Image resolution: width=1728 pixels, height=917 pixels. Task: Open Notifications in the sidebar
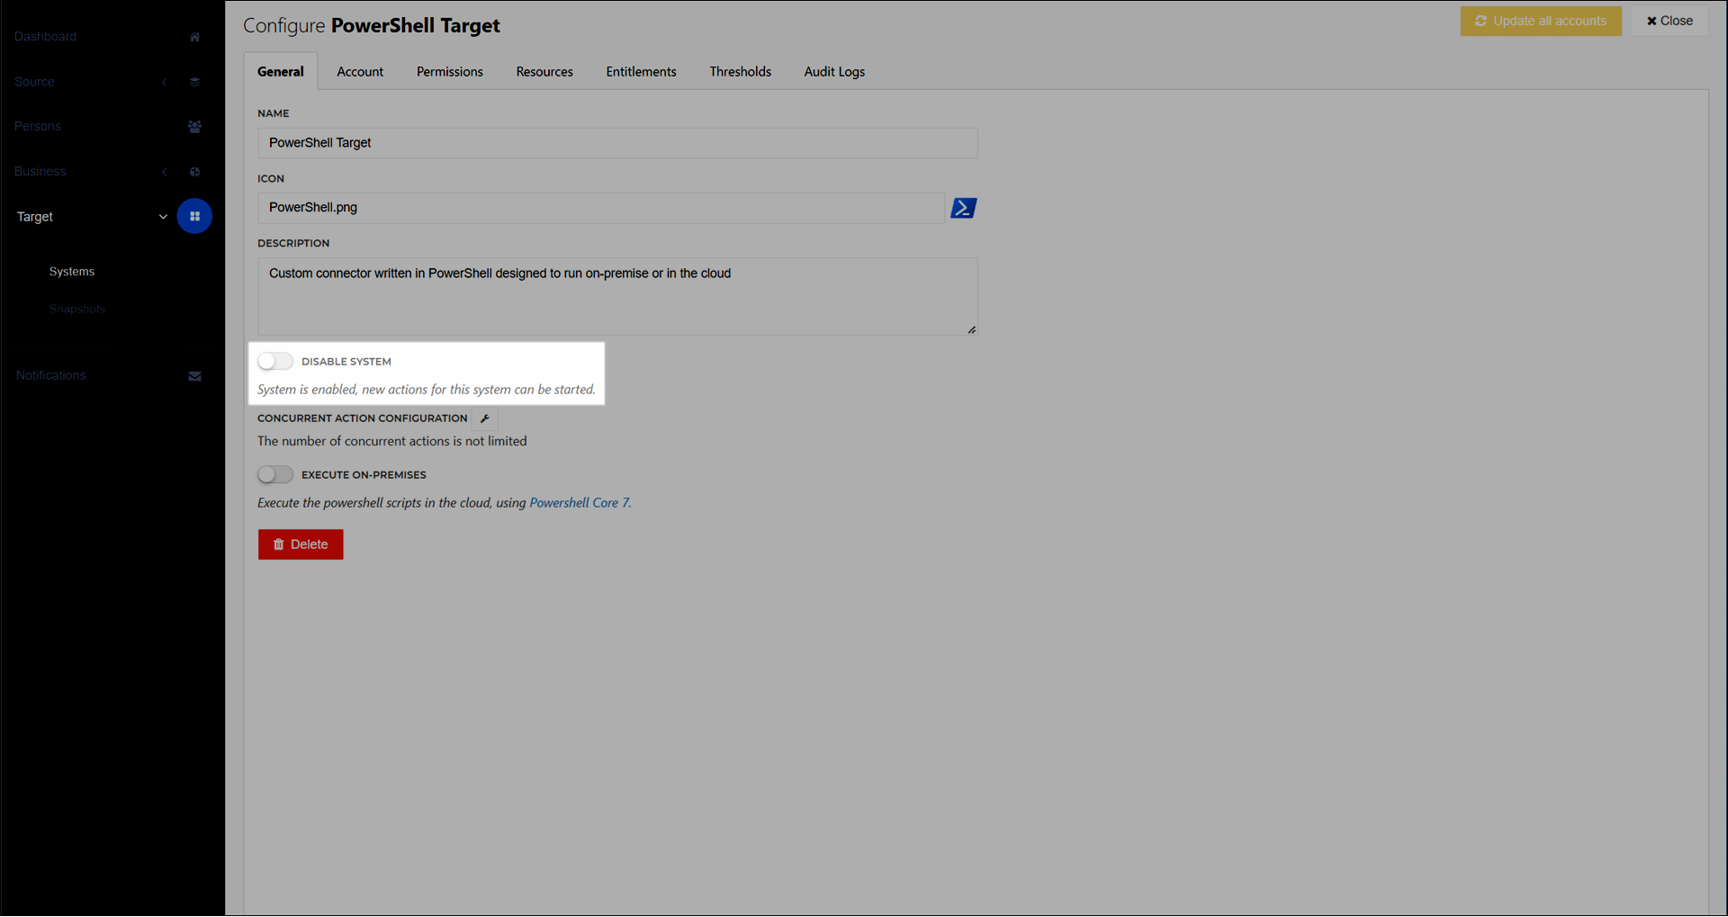click(x=51, y=375)
